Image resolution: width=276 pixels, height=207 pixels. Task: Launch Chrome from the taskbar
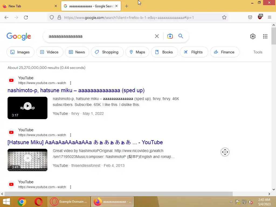click(22, 202)
